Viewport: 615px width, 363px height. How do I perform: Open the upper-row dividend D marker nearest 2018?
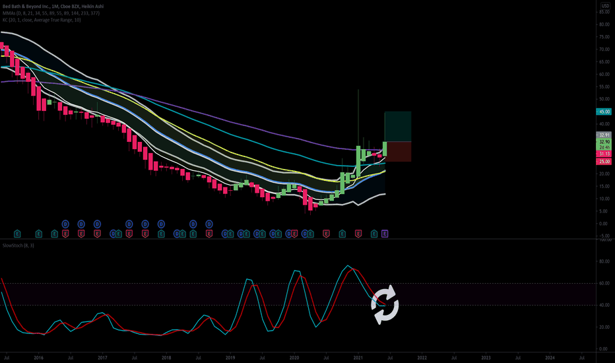point(161,224)
